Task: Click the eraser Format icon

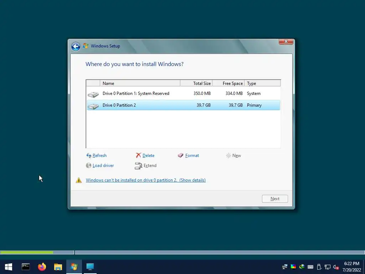Action: click(x=180, y=155)
